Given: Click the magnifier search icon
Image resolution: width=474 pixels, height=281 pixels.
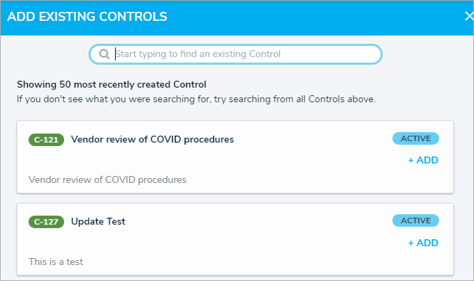Looking at the screenshot, I should point(104,54).
